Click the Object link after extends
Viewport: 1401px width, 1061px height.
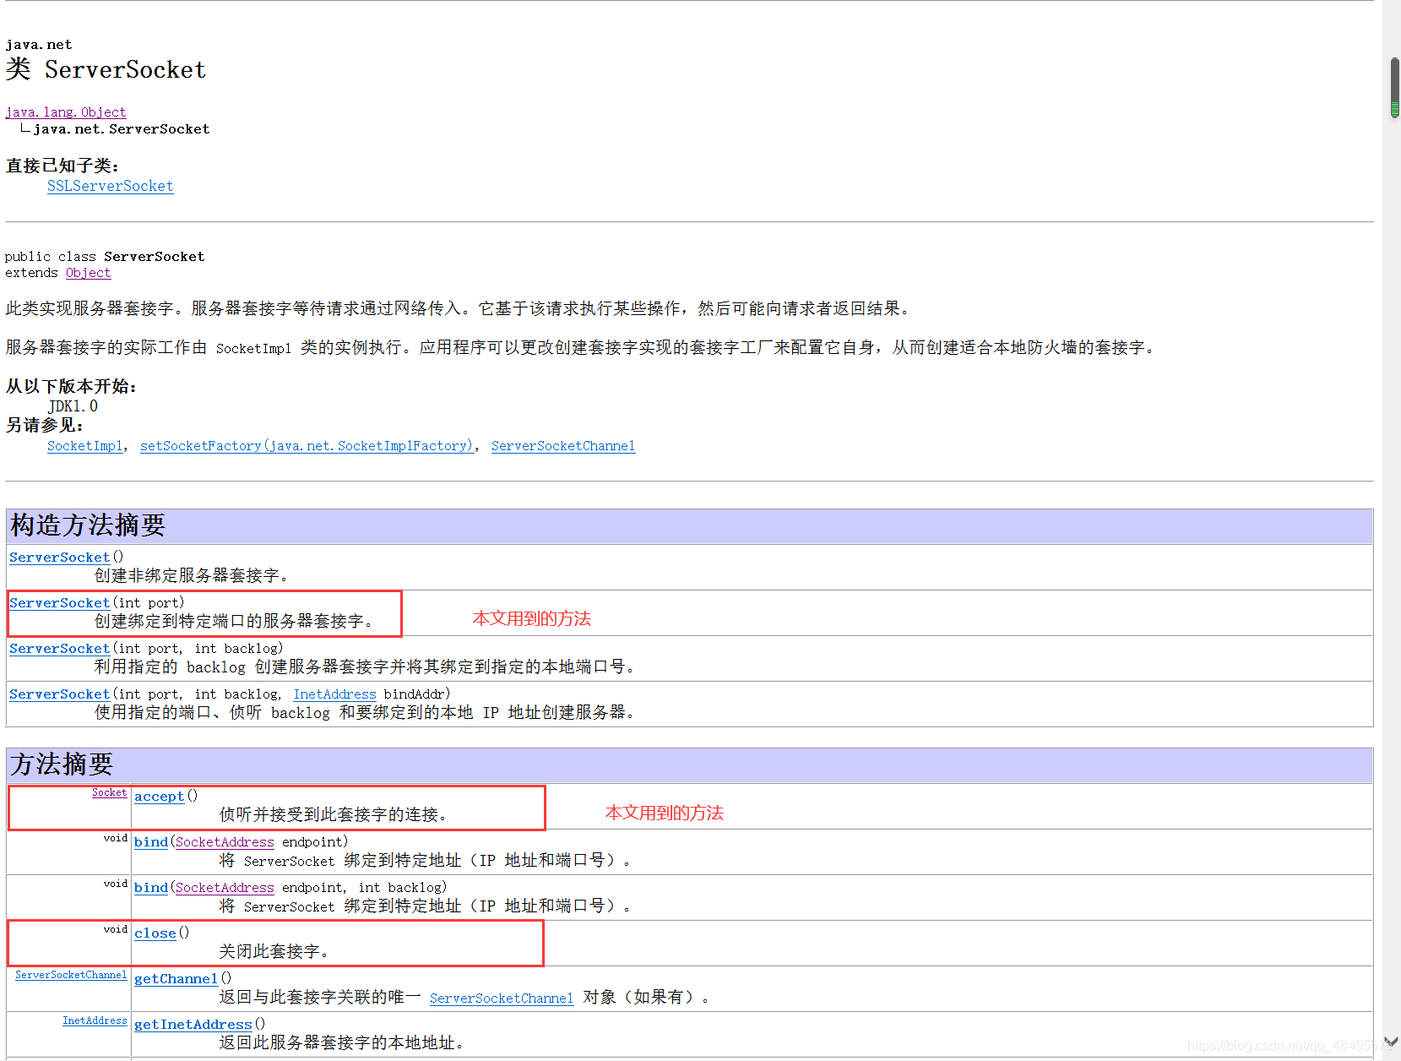(x=89, y=273)
